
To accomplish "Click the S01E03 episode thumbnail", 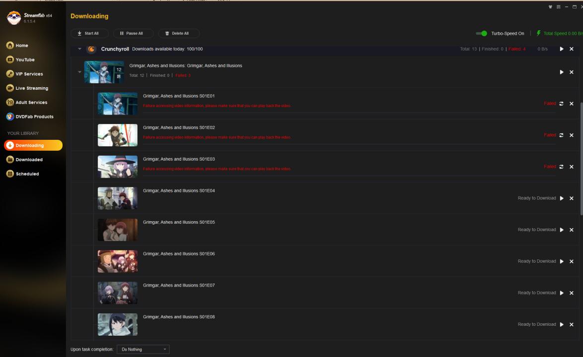I will click(x=118, y=167).
